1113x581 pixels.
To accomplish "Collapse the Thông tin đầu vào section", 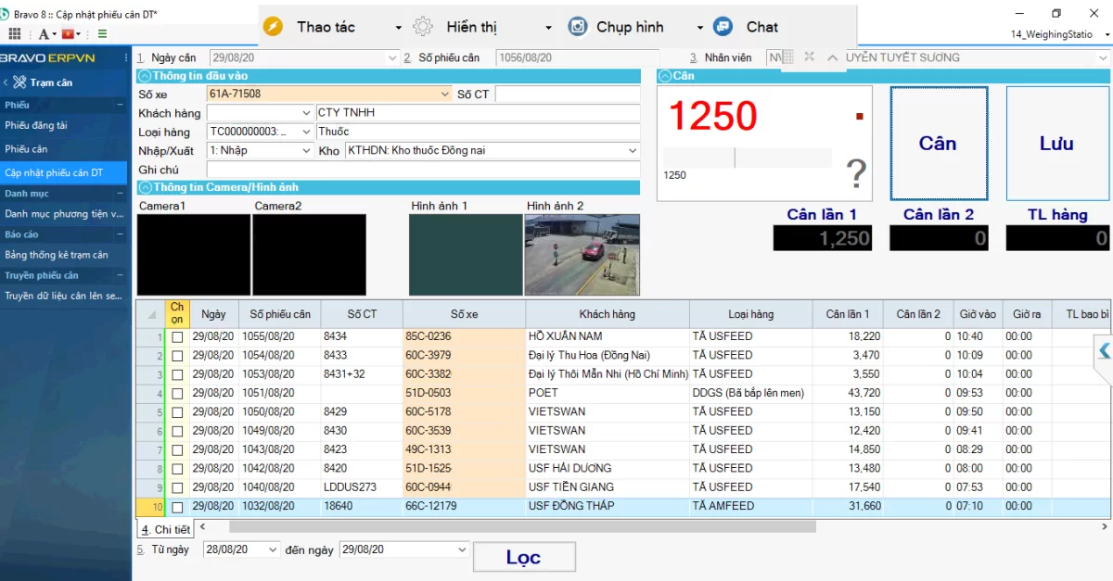I will [145, 76].
